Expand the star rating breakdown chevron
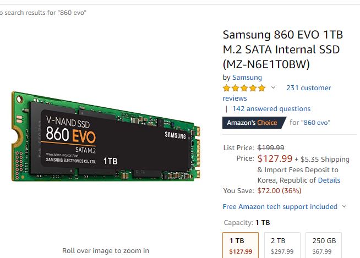This screenshot has height=258, width=360. tap(273, 88)
